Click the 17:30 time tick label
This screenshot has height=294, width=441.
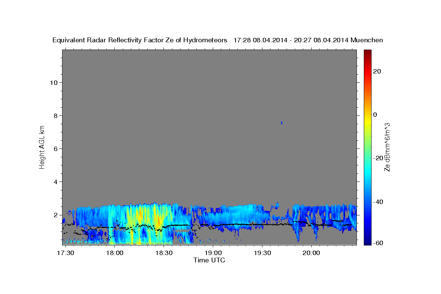tap(66, 253)
